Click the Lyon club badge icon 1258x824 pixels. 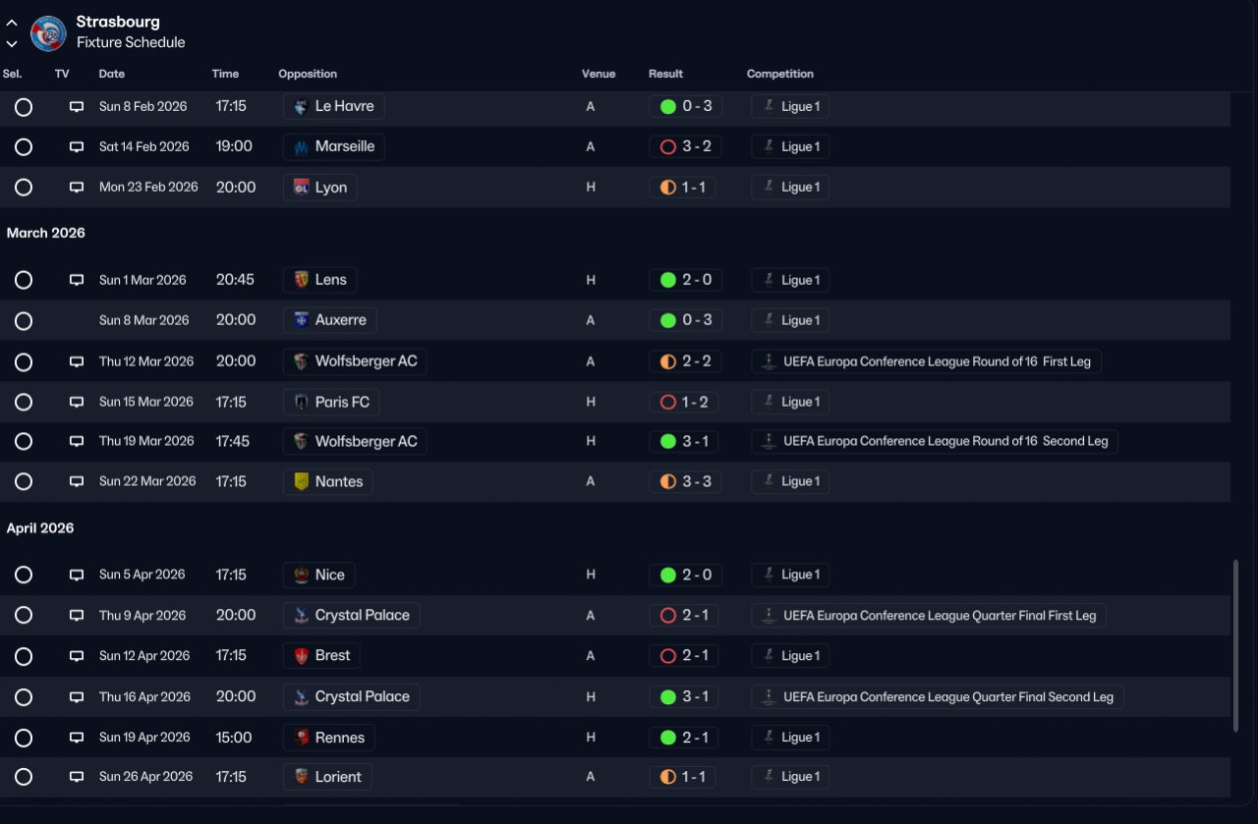302,188
